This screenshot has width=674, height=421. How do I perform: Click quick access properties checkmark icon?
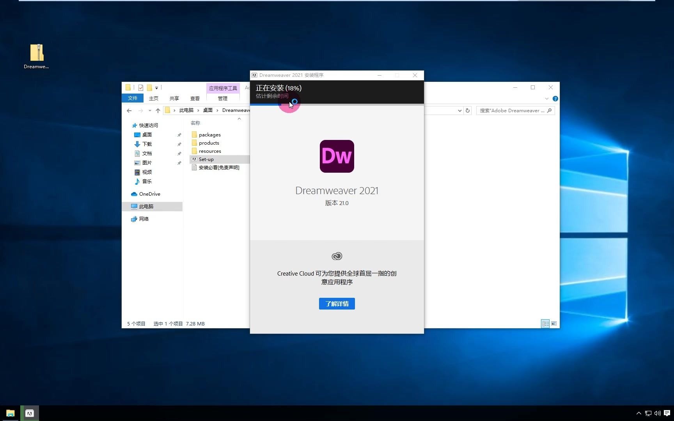click(x=141, y=88)
